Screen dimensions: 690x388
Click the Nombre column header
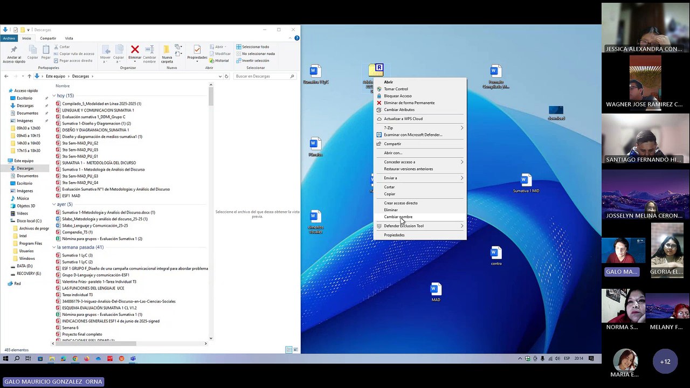coord(63,86)
